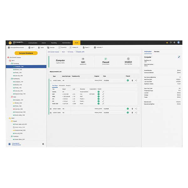Select the highlighted yellow Node menu tab

(x=76, y=43)
